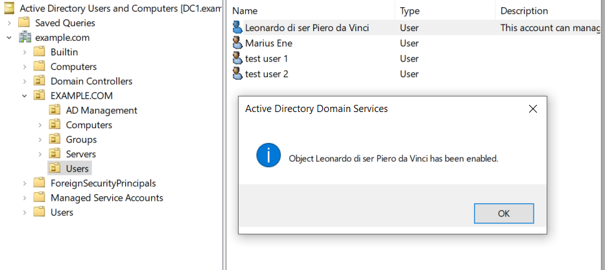Image resolution: width=605 pixels, height=270 pixels.
Task: Select ForeignSecurityPrincipals in the tree
Action: [102, 183]
